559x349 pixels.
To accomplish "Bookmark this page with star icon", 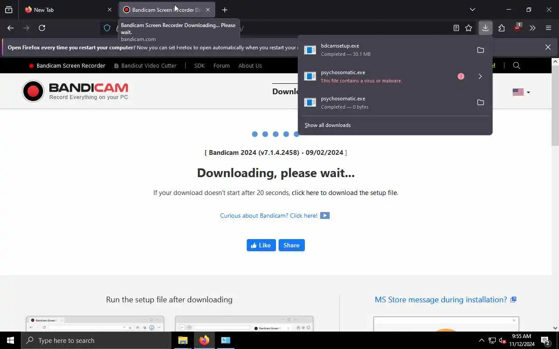I will 469,28.
